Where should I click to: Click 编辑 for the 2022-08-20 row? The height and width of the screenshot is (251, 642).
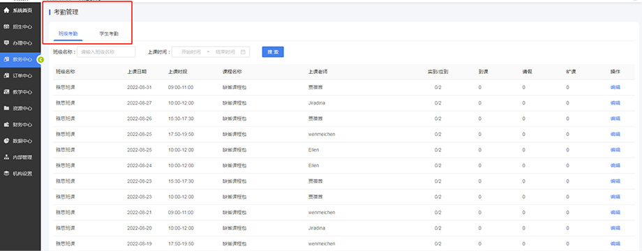(615, 228)
